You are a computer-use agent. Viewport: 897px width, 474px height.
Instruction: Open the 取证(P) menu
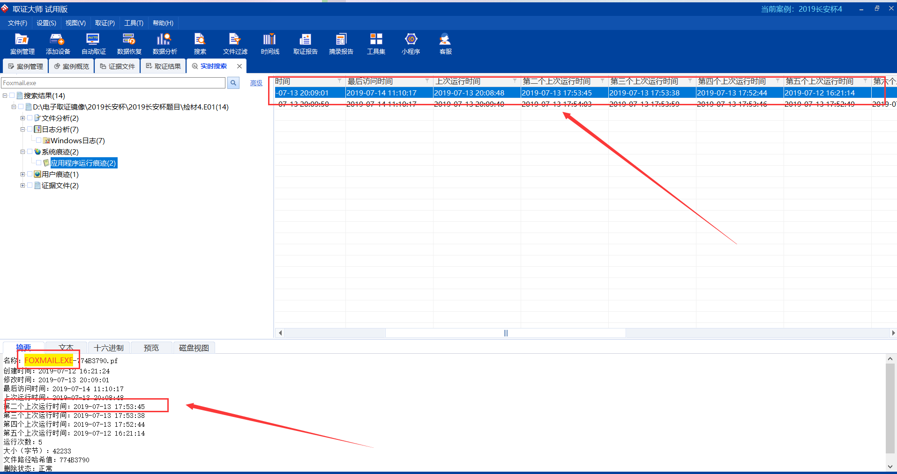coord(105,23)
